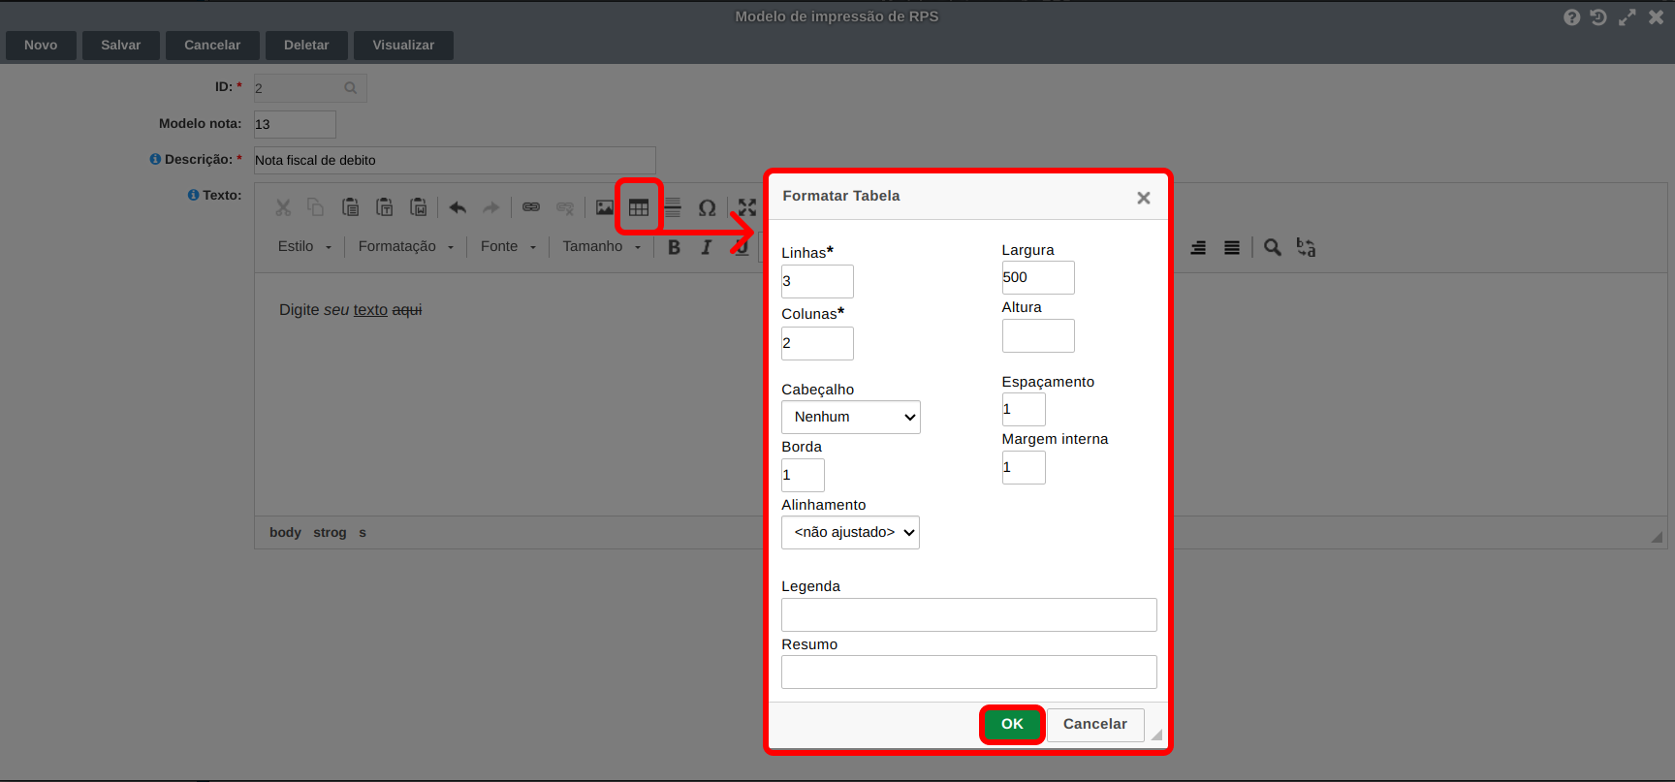This screenshot has width=1675, height=782.
Task: Click the ID input field
Action: tap(310, 88)
